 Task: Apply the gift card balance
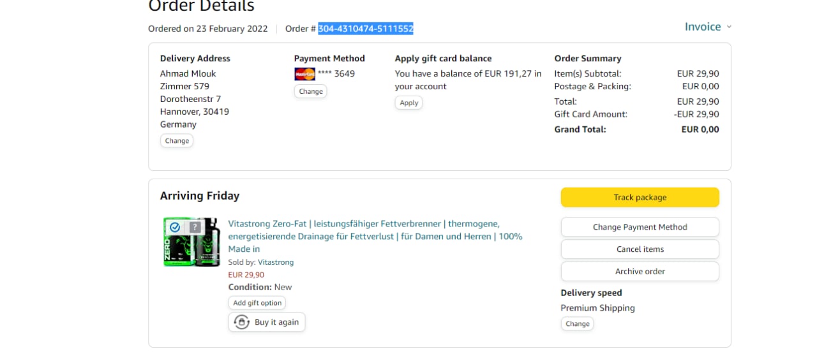(x=408, y=103)
